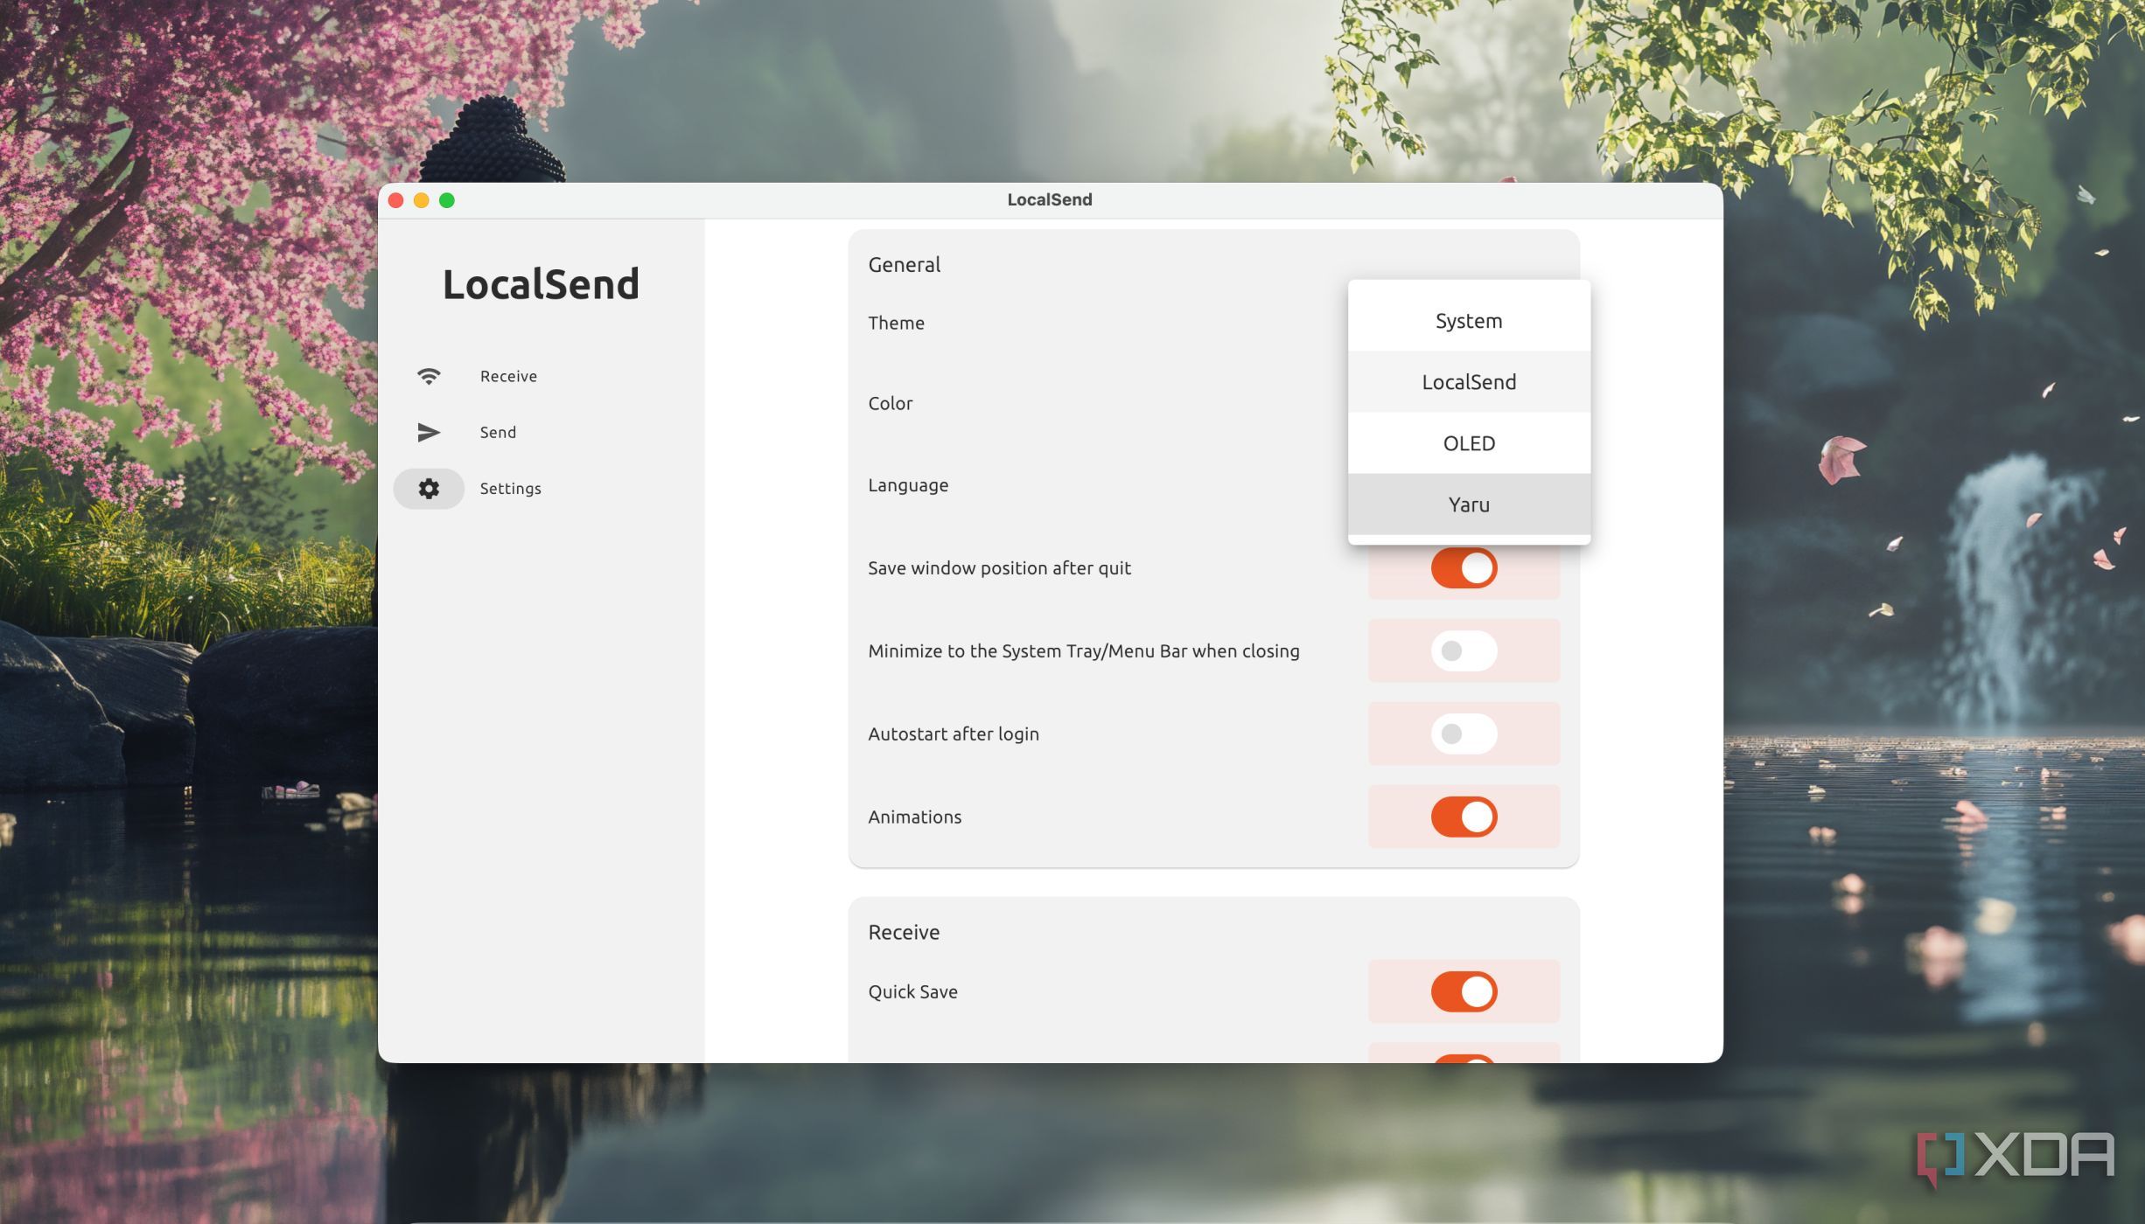
Task: Pick the OLED theme option
Action: click(1469, 443)
